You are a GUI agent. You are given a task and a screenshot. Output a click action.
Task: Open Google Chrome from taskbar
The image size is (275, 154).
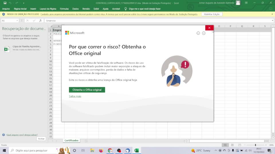click(x=110, y=150)
